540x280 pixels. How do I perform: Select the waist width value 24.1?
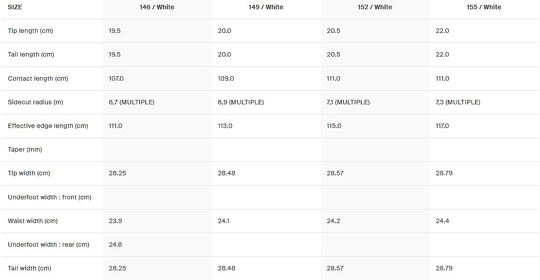tap(224, 221)
